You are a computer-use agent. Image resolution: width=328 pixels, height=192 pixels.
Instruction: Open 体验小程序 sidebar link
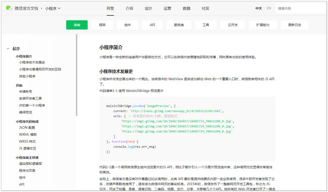click(27, 76)
